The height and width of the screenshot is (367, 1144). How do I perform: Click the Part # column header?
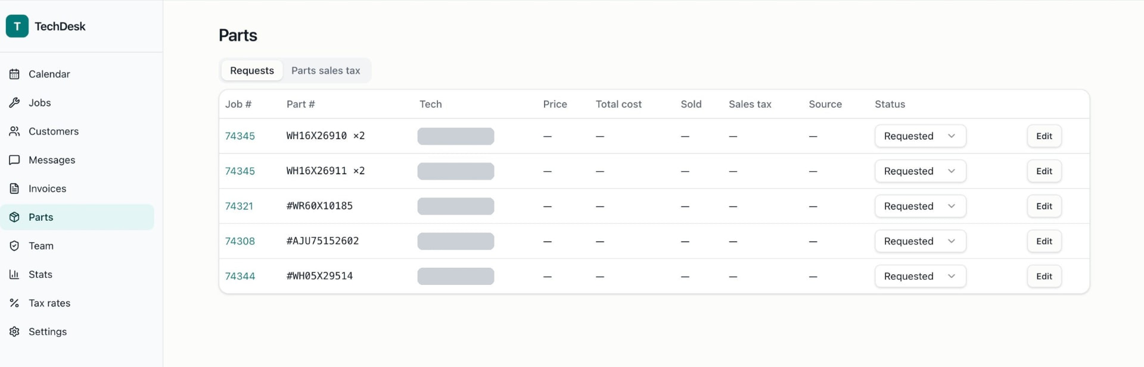(301, 104)
